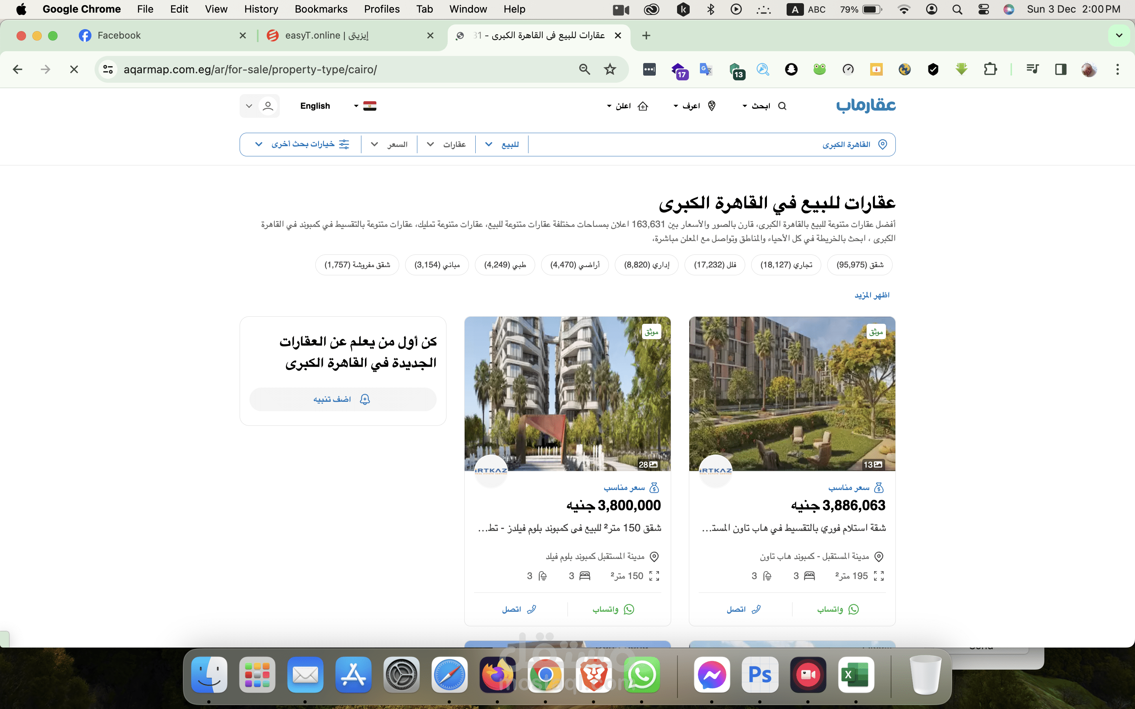This screenshot has width=1135, height=709.
Task: Open Finder from the Dock
Action: pos(209,675)
